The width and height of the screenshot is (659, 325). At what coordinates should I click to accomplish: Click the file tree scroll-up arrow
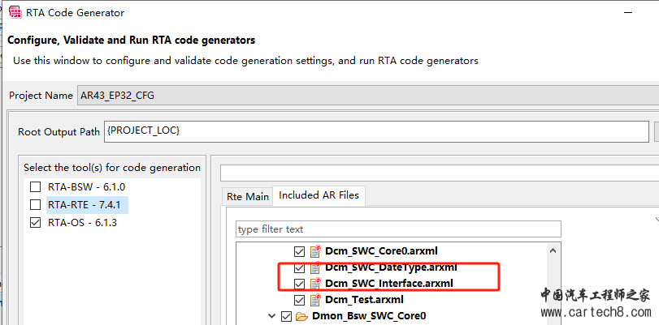click(553, 250)
